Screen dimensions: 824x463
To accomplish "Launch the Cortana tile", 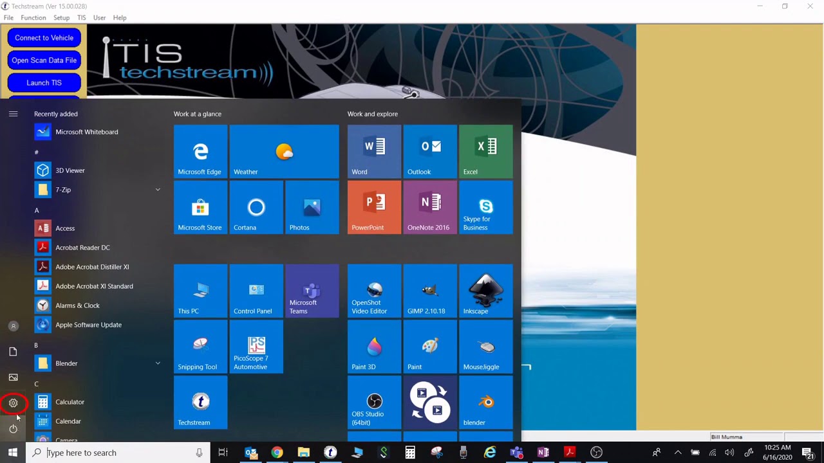I will pyautogui.click(x=256, y=207).
